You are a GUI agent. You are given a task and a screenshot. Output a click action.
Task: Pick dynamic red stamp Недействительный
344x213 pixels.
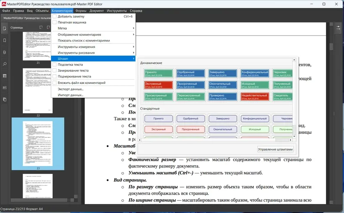(255, 97)
